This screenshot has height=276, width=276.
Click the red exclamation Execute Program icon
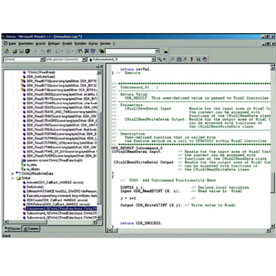click(192, 59)
